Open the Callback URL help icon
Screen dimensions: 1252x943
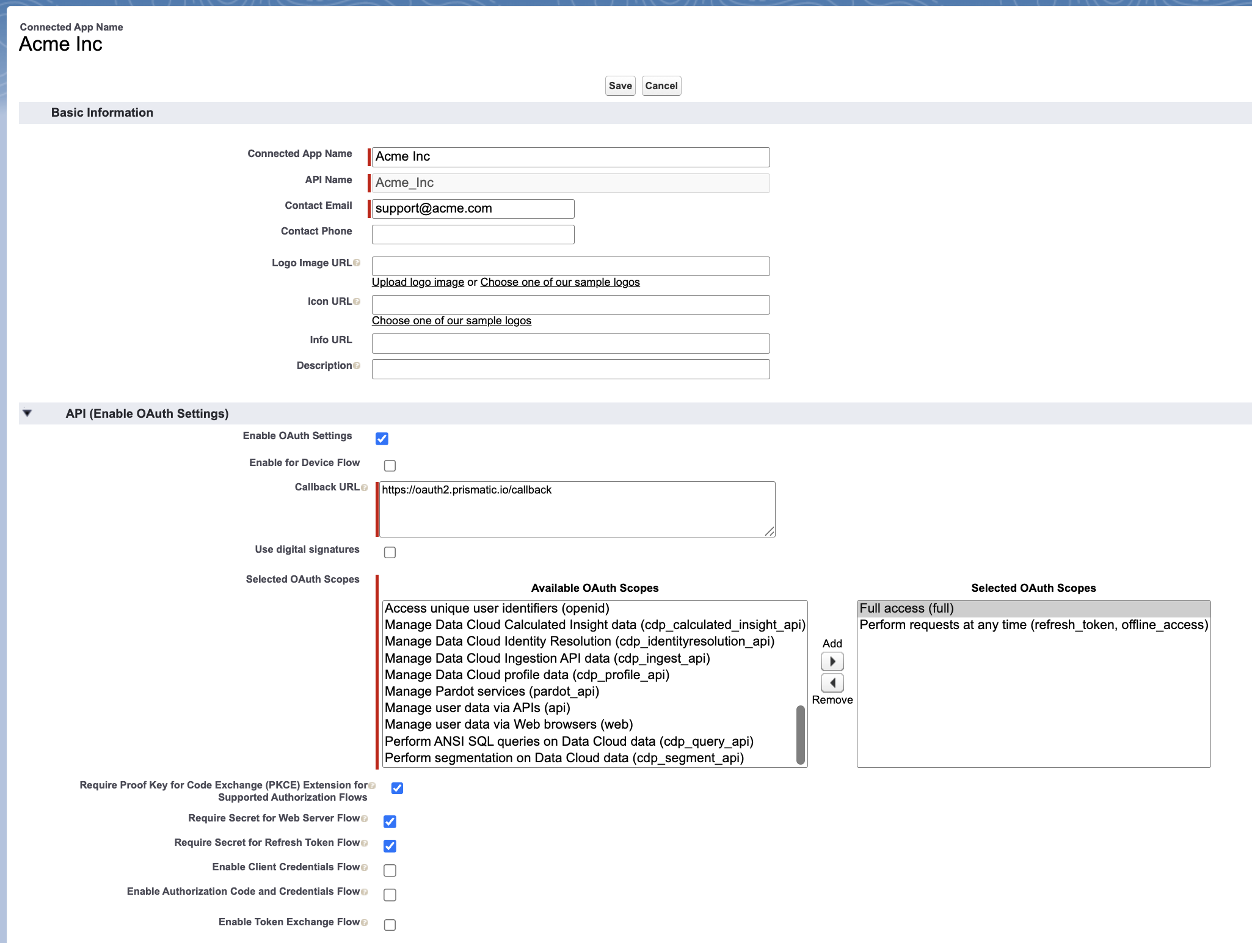(x=365, y=487)
